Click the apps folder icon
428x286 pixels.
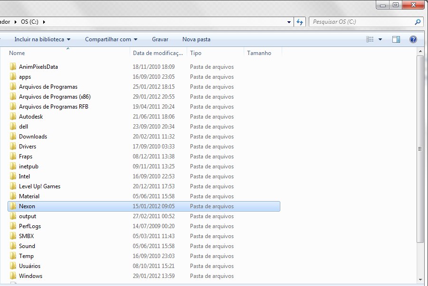tap(13, 77)
